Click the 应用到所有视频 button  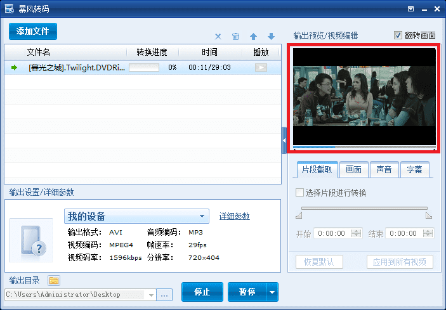[400, 262]
